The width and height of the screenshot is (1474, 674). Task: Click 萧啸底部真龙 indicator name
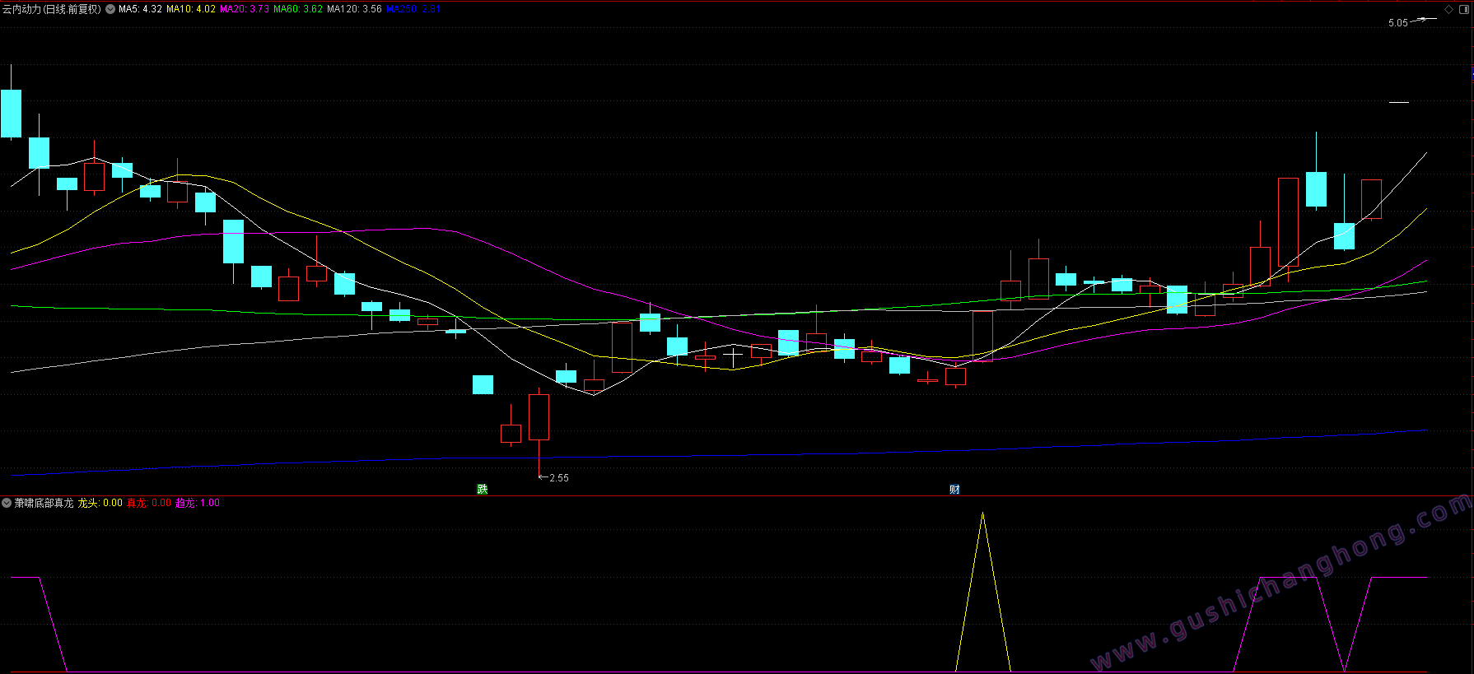tap(44, 503)
